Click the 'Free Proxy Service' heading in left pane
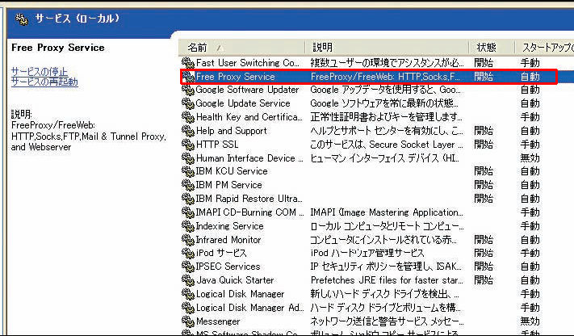 58,48
